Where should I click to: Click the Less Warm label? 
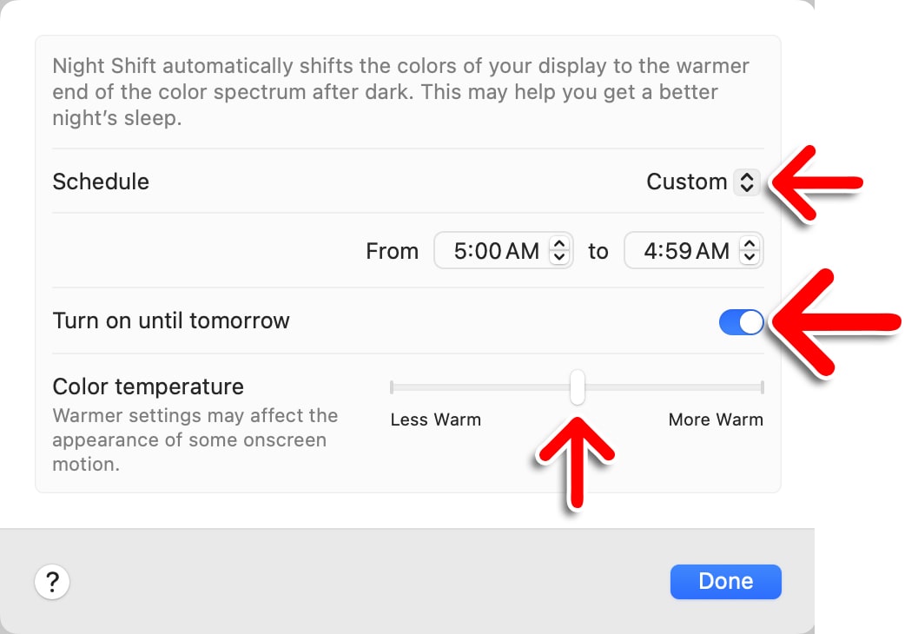[x=436, y=419]
